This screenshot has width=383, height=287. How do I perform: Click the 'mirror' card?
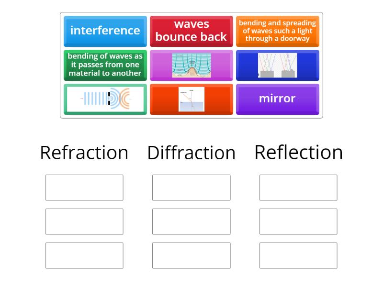coord(278,99)
